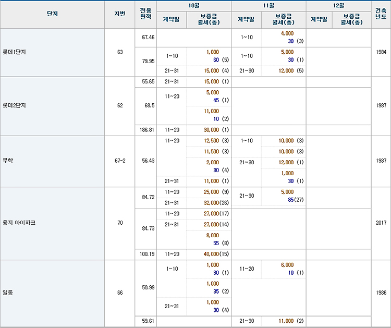This screenshot has height=328, width=391.
Task: Click 계약일 header under 10월
Action: pyautogui.click(x=172, y=19)
